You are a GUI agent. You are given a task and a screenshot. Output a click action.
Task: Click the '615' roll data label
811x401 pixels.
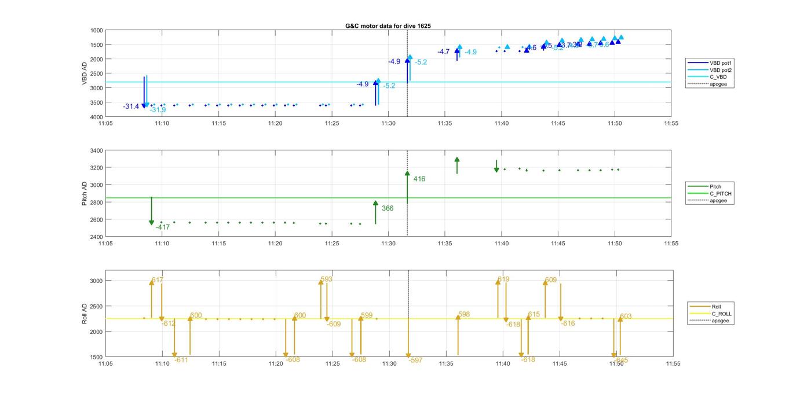tap(534, 315)
